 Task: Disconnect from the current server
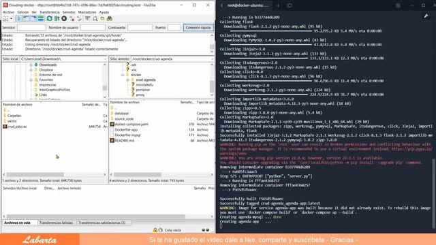click(72, 18)
